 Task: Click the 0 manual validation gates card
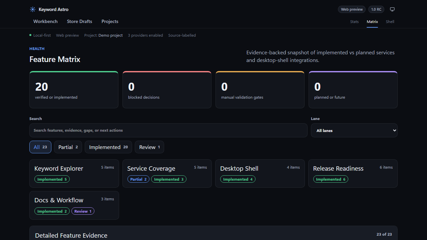pos(260,90)
